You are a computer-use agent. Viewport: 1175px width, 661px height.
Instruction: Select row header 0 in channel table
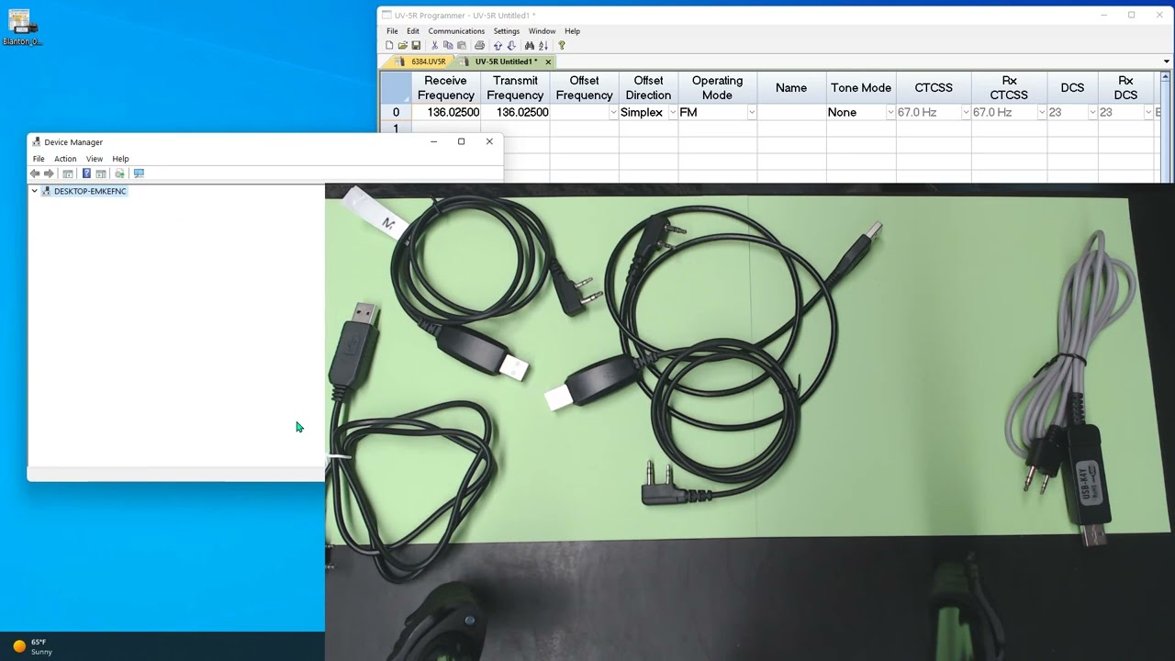[x=396, y=112]
